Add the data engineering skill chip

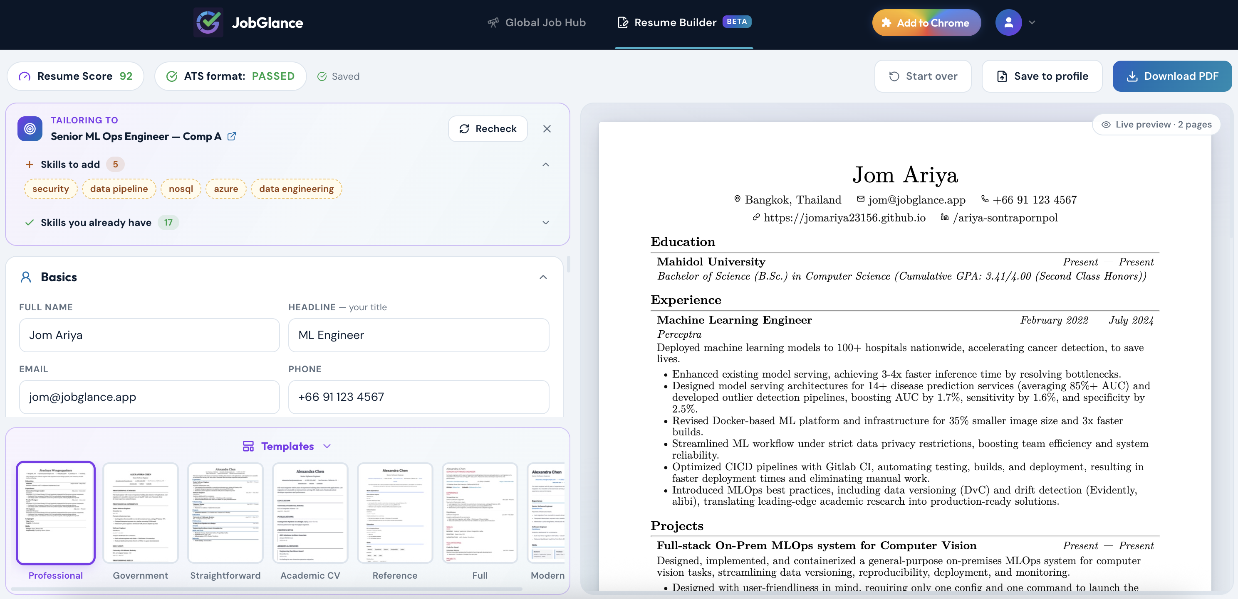tap(297, 189)
